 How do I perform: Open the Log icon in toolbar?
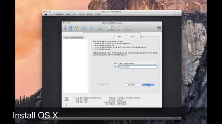tap(159, 28)
